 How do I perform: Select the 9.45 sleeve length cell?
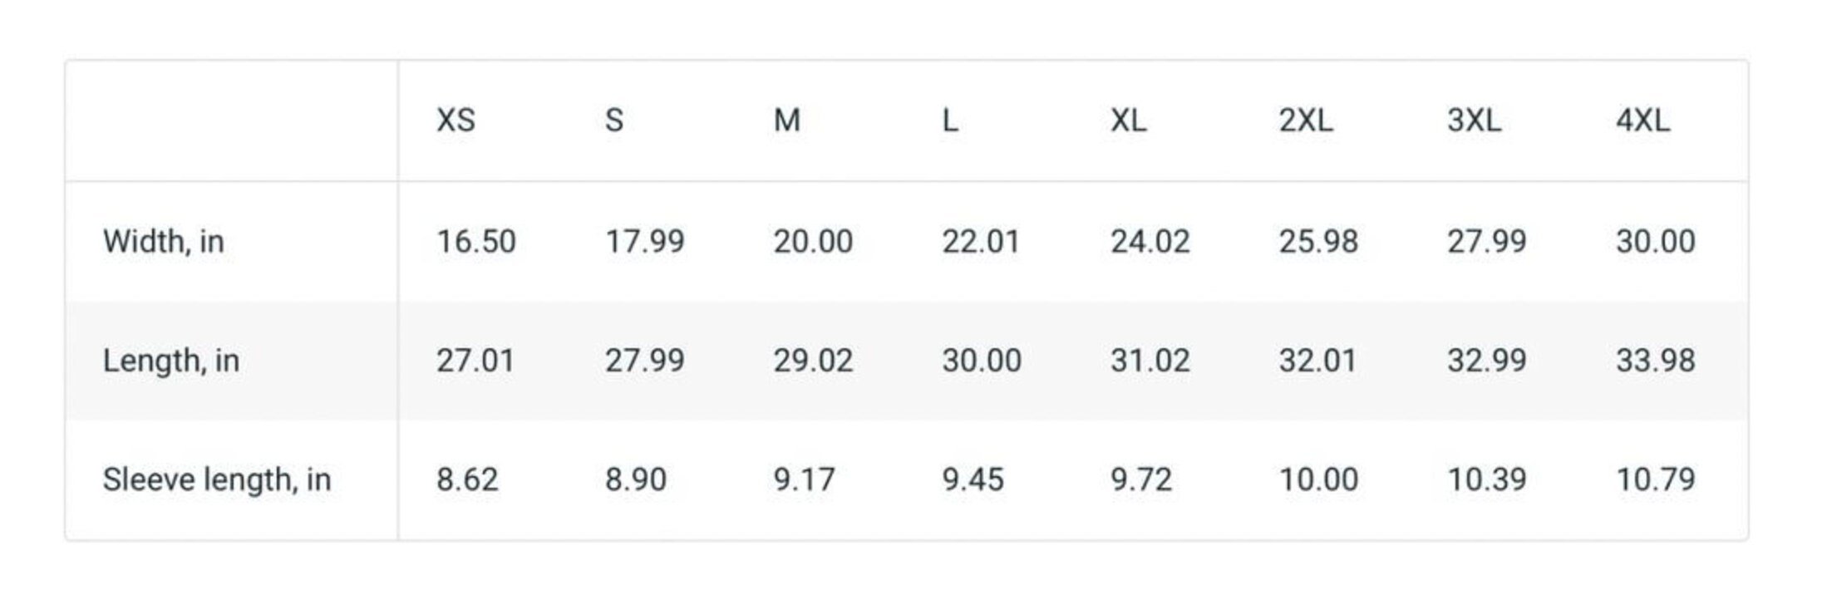[x=973, y=479]
